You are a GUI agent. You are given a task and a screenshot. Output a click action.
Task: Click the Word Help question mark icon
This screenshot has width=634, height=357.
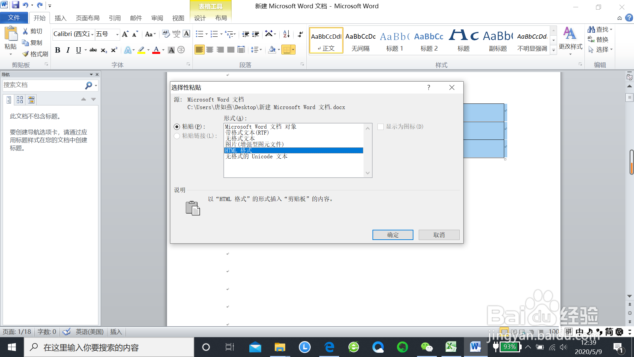tap(629, 18)
